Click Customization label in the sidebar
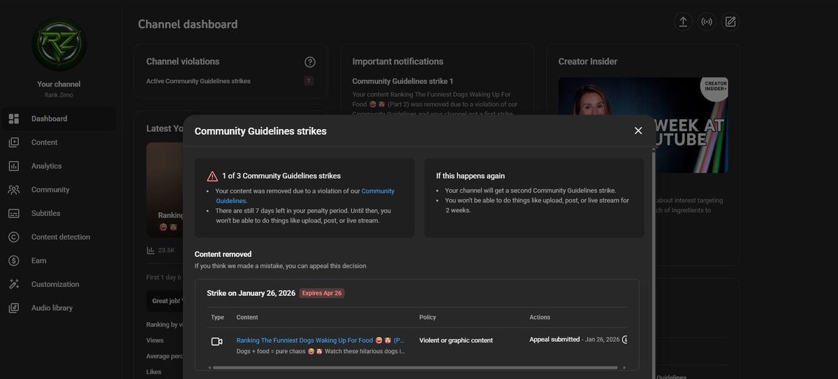Image resolution: width=838 pixels, height=379 pixels. (55, 285)
